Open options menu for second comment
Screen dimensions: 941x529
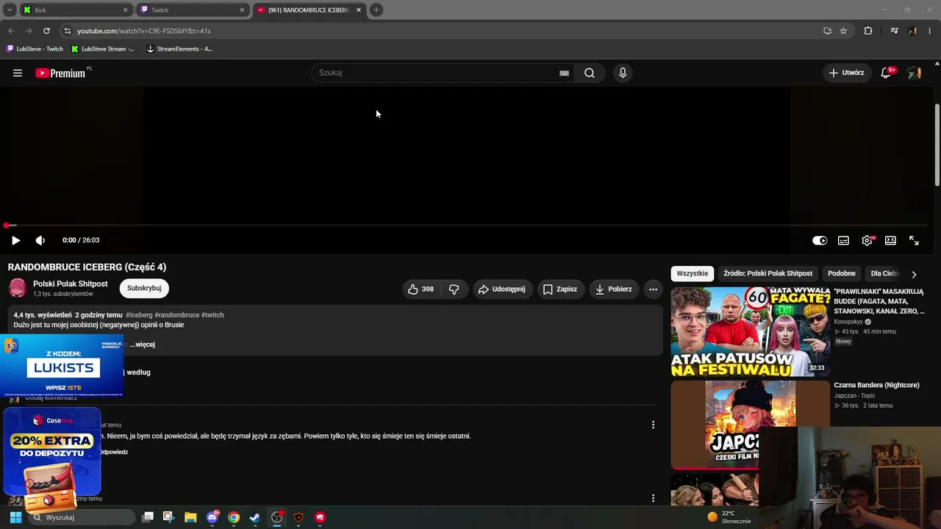point(653,498)
